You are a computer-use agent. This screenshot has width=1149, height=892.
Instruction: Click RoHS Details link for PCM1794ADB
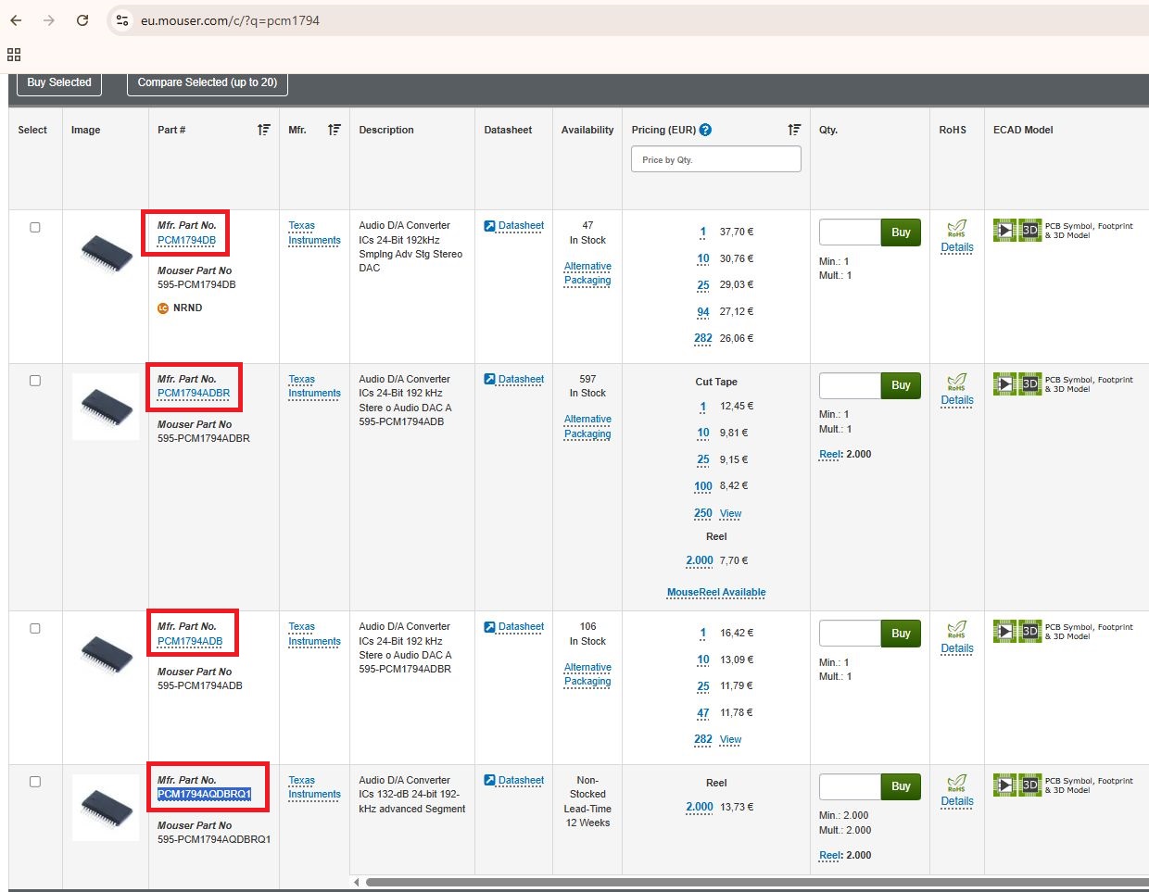pyautogui.click(x=957, y=648)
